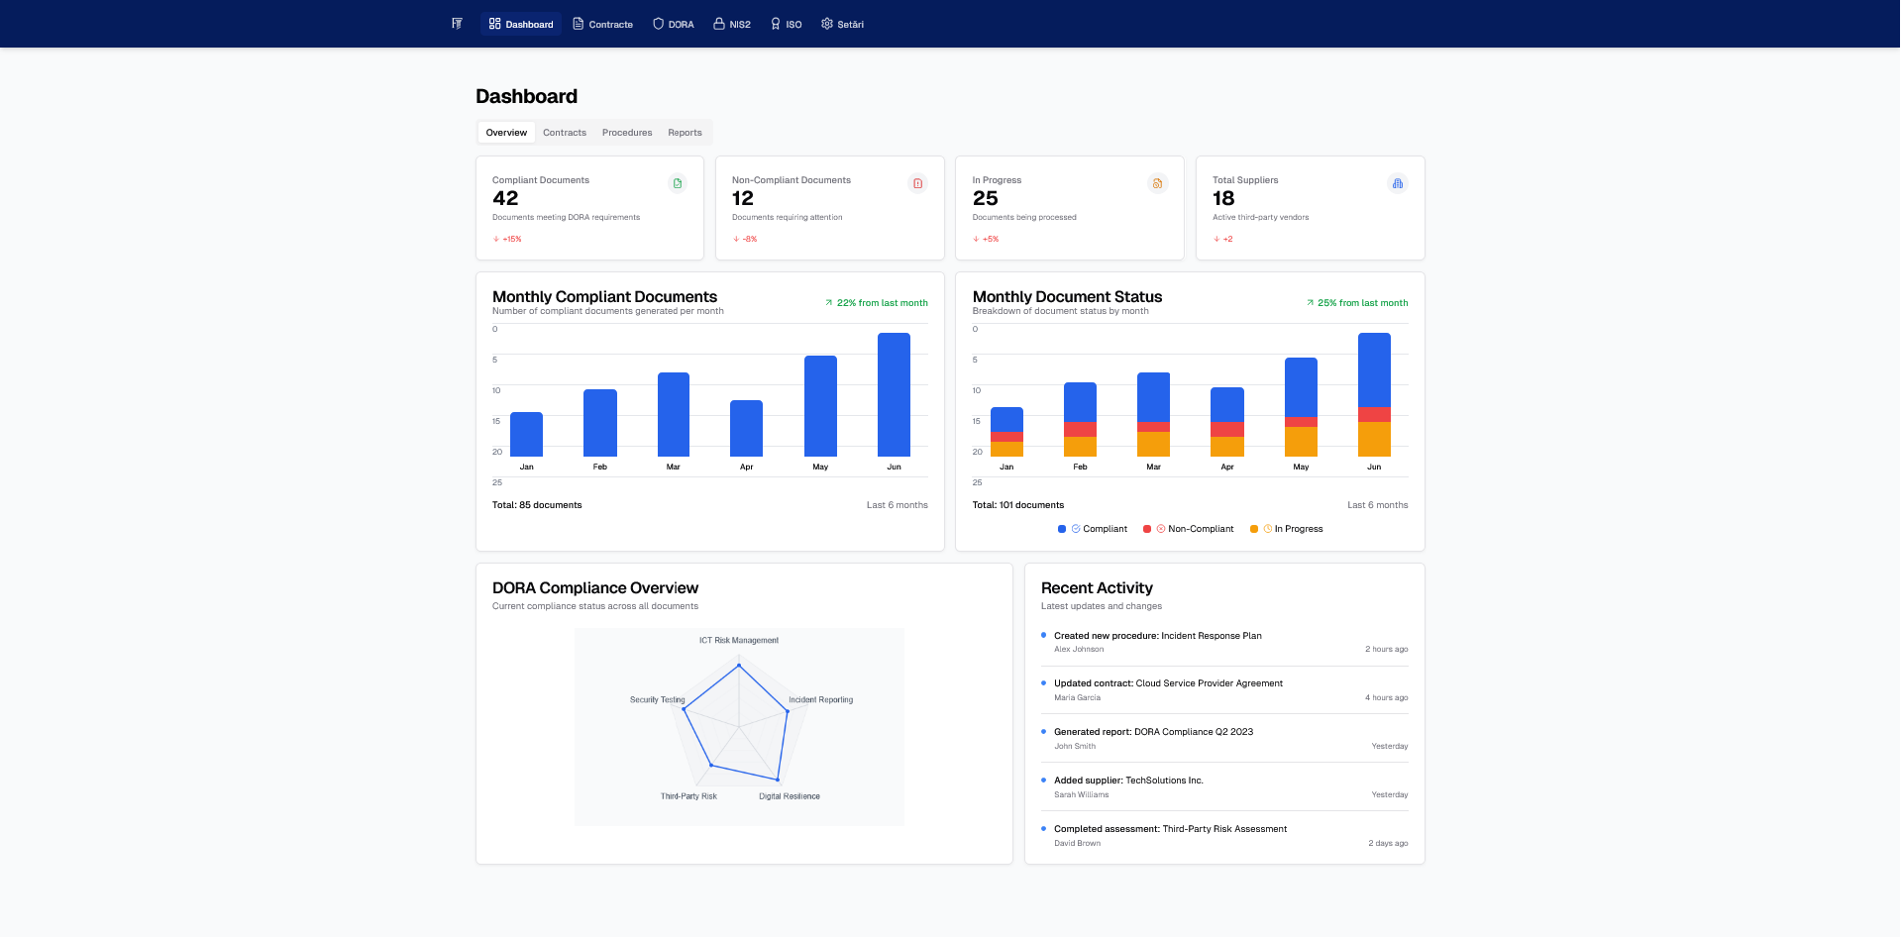Select the ISO certification badge icon
Viewport: 1902px width, 938px height.
[x=775, y=23]
